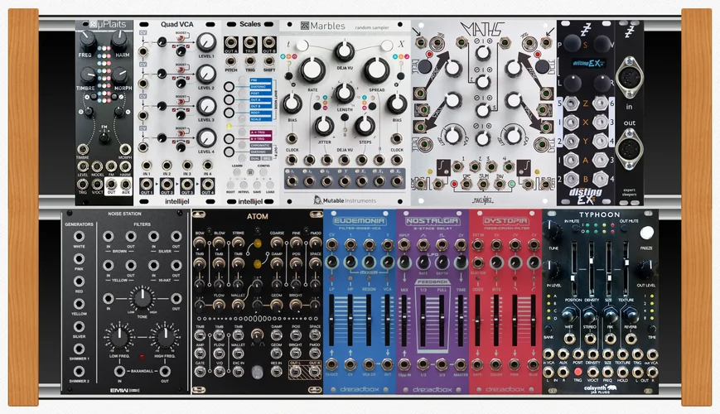Click the JITTER knob on Marbles
Viewport: 720px width, 414px height.
(x=324, y=126)
